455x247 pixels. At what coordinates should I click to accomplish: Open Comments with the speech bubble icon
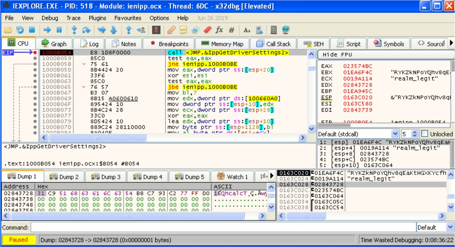coord(184,30)
